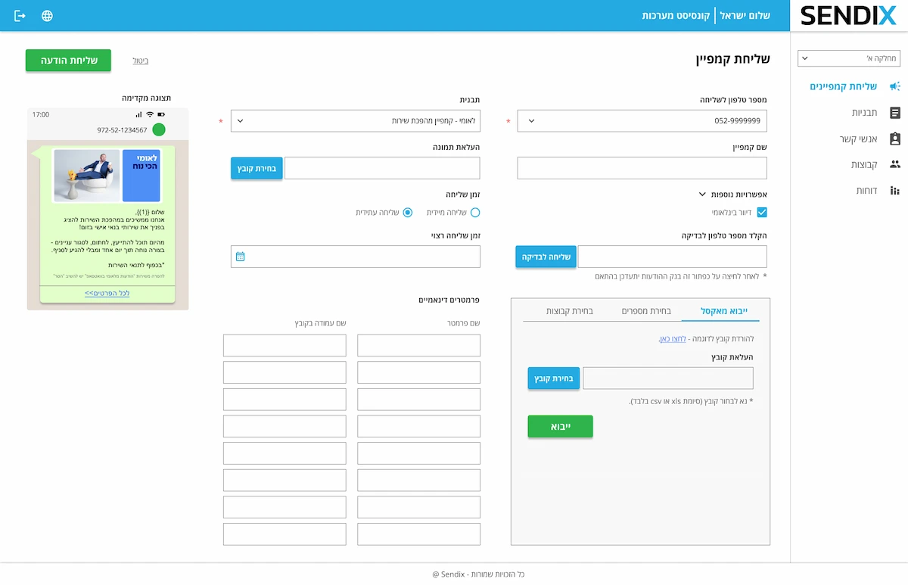Switch to the בחירת מספרים tab

click(645, 311)
